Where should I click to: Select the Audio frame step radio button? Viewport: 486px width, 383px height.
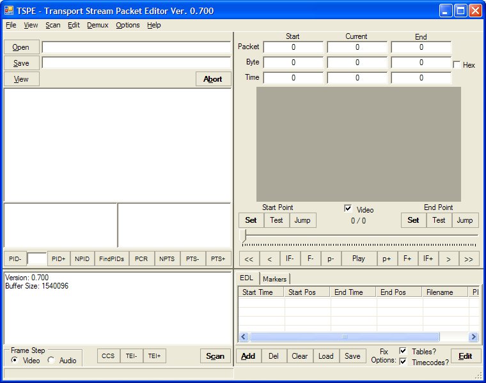[51, 360]
